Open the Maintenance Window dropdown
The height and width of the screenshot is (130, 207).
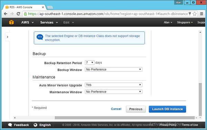pyautogui.click(x=114, y=92)
